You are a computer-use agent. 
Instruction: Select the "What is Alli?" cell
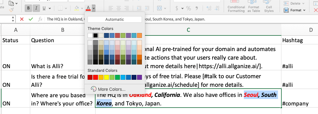[63, 57]
